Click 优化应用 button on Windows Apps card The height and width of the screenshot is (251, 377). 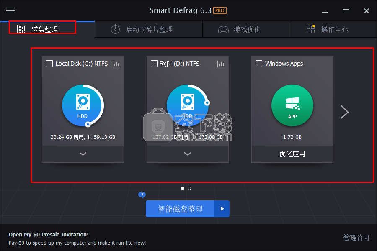click(x=292, y=154)
